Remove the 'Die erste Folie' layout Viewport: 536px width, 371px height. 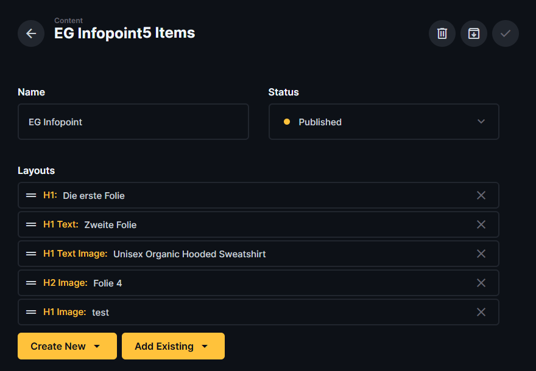481,195
